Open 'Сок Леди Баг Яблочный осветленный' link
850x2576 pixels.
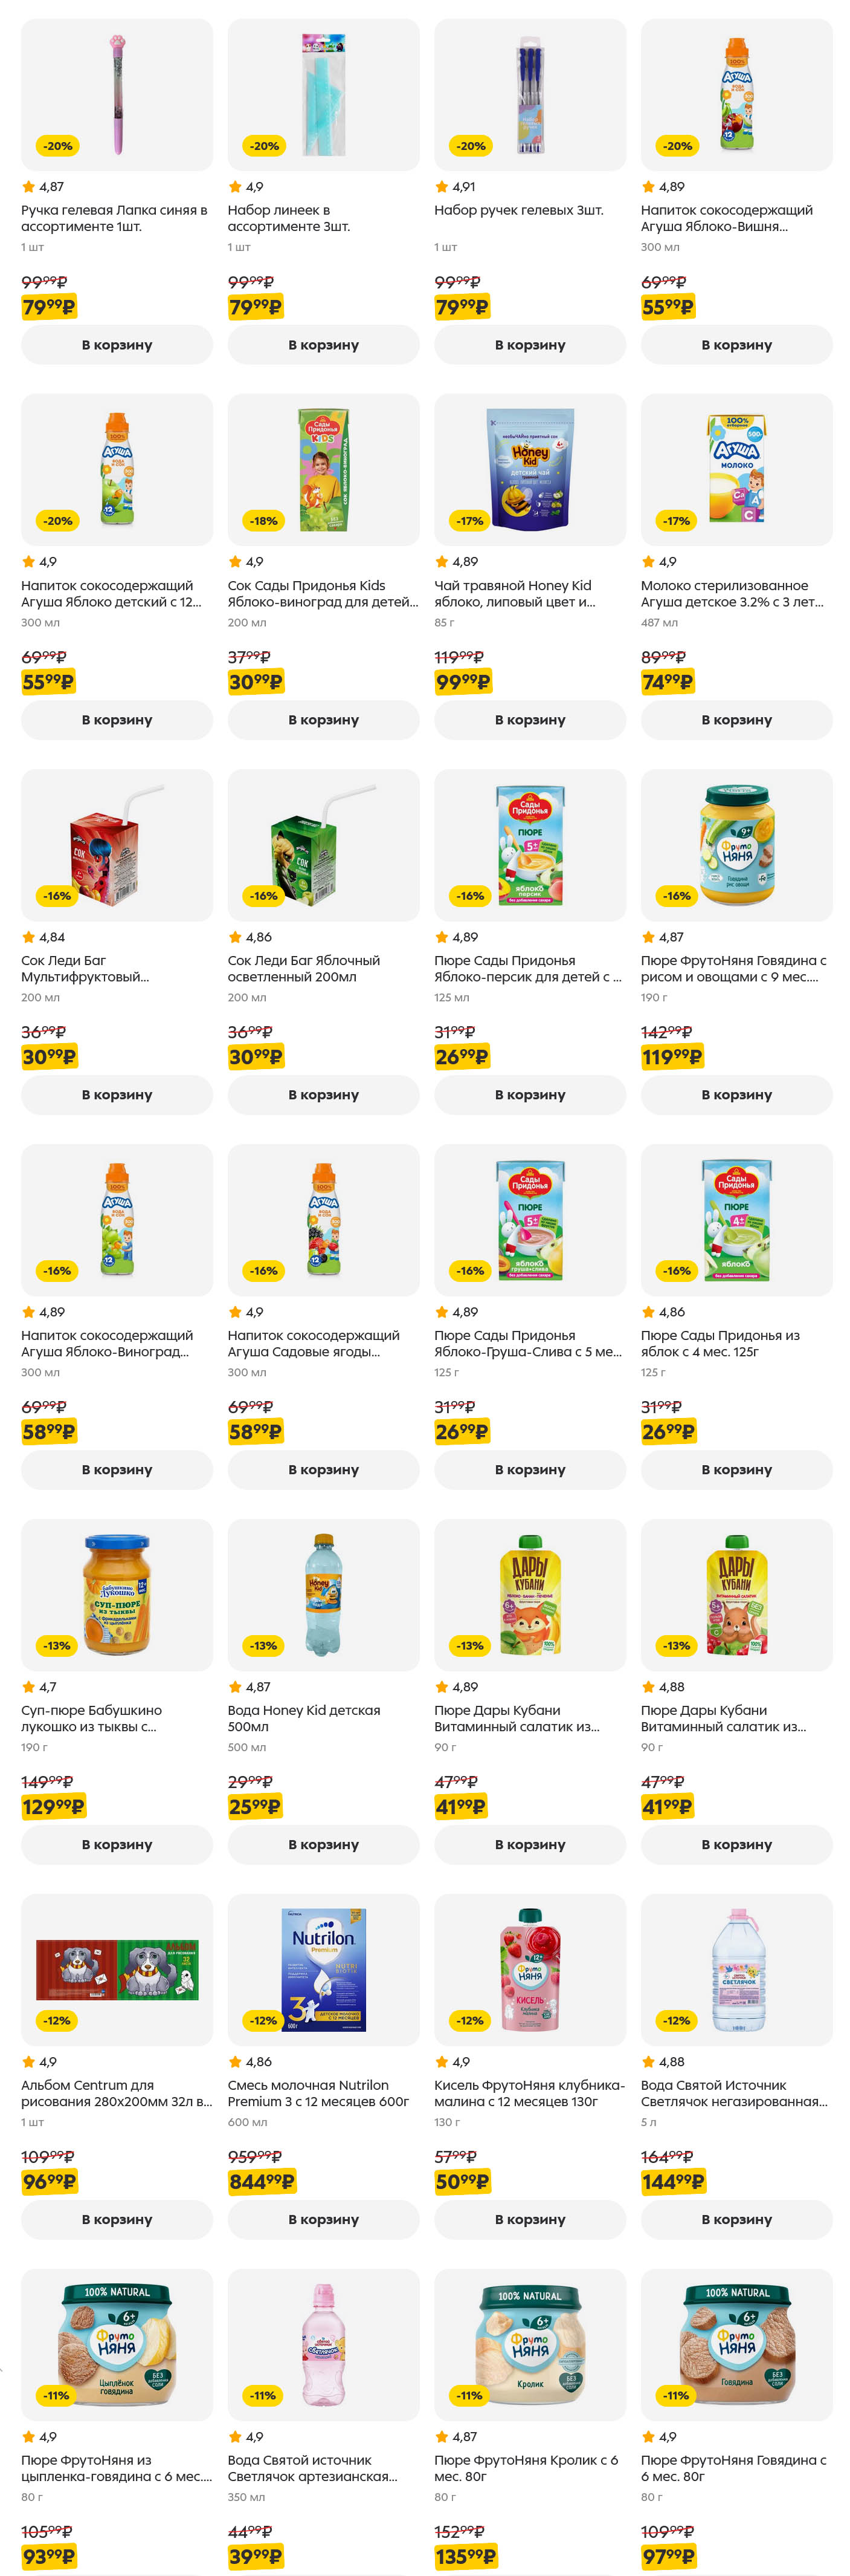[x=303, y=968]
